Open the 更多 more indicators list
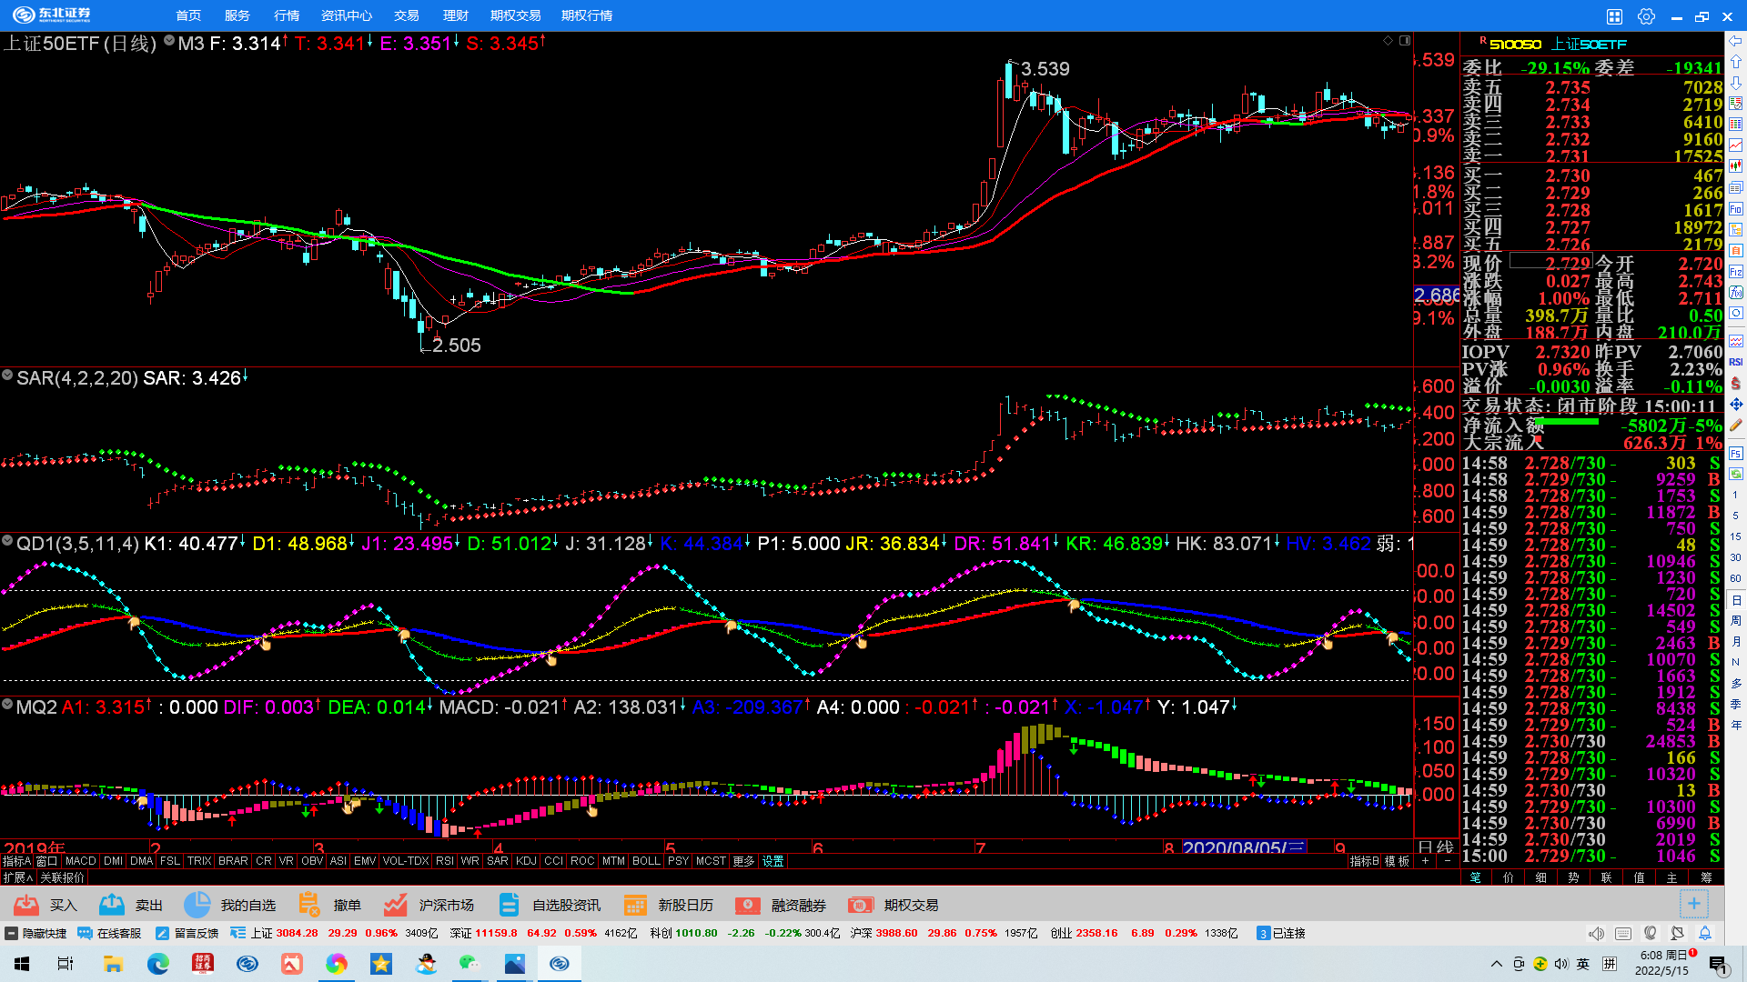Screen dimensions: 1747x982 pyautogui.click(x=743, y=861)
